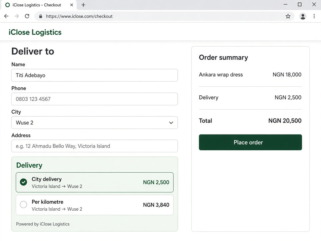Minimize the browser window
Screen dimensions: 321x241
tap(285, 4)
